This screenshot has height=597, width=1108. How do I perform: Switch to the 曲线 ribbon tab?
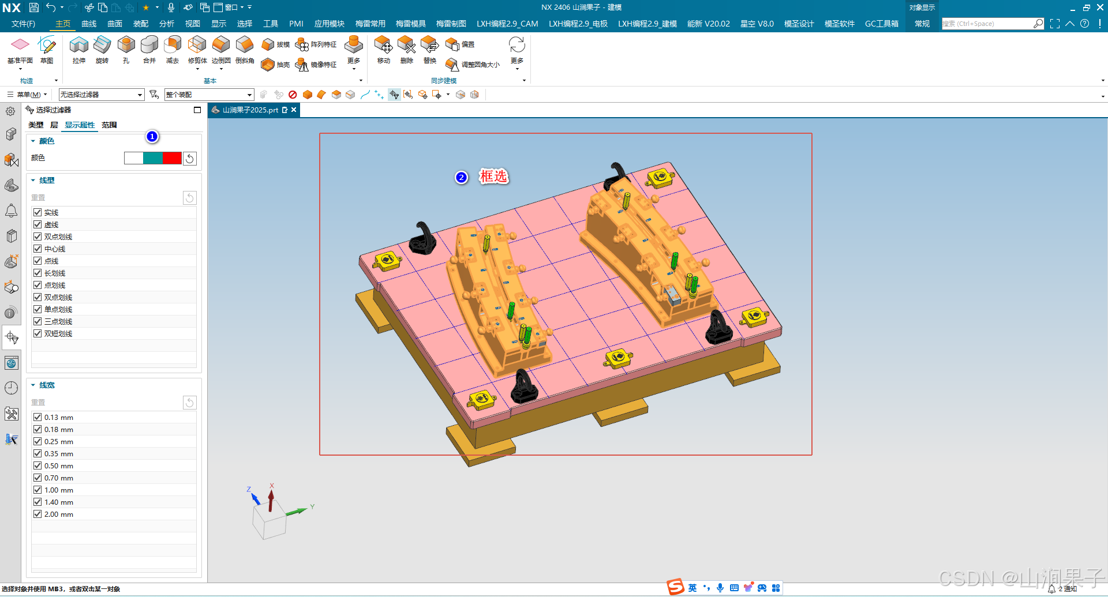(x=89, y=24)
